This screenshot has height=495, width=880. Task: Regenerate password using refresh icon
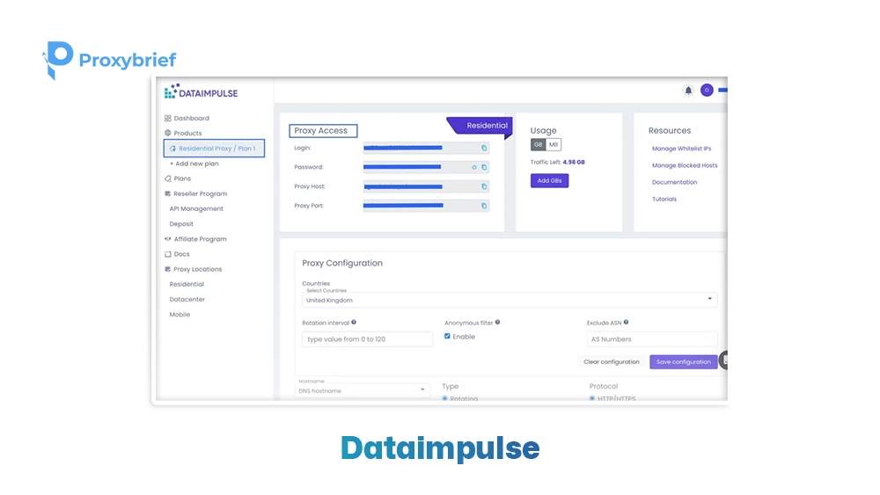[474, 167]
